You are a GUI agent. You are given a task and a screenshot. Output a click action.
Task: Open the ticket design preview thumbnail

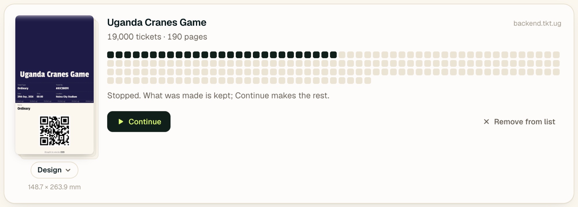(x=54, y=85)
